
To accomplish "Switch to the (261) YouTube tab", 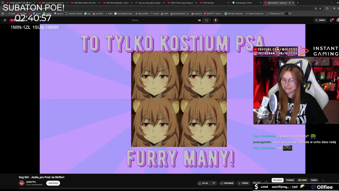I will coord(214,3).
